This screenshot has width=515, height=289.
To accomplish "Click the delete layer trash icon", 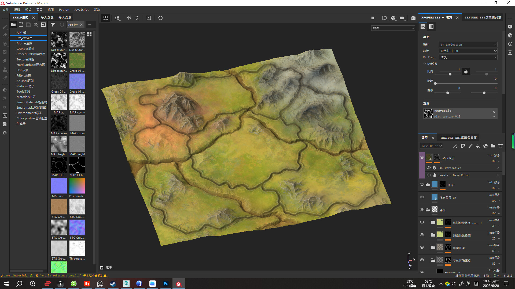I will pos(501,146).
